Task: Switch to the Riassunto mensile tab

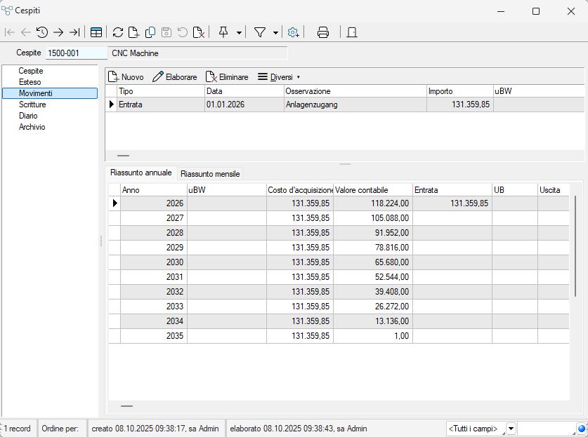Action: [x=210, y=173]
